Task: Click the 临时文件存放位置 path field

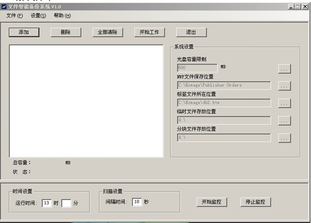Action: 224,120
